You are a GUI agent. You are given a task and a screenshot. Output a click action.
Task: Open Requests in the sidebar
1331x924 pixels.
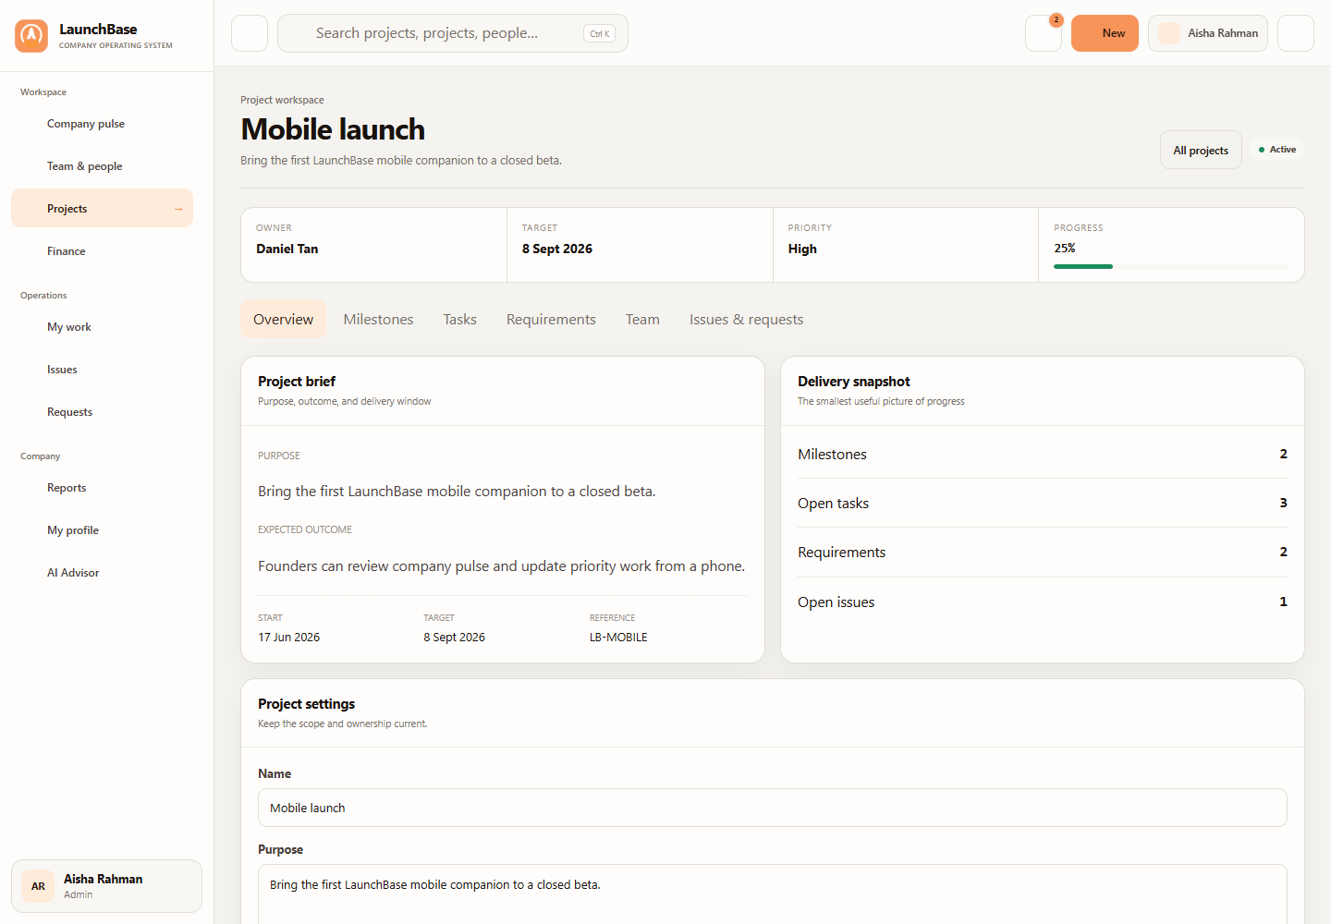coord(102,412)
